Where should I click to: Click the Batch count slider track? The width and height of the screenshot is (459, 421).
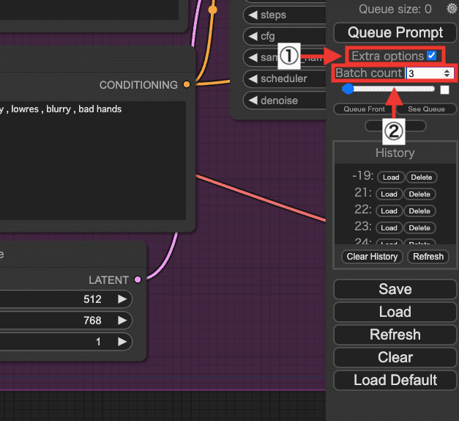pos(389,89)
